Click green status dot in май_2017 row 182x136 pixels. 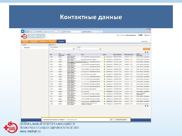point(104,104)
